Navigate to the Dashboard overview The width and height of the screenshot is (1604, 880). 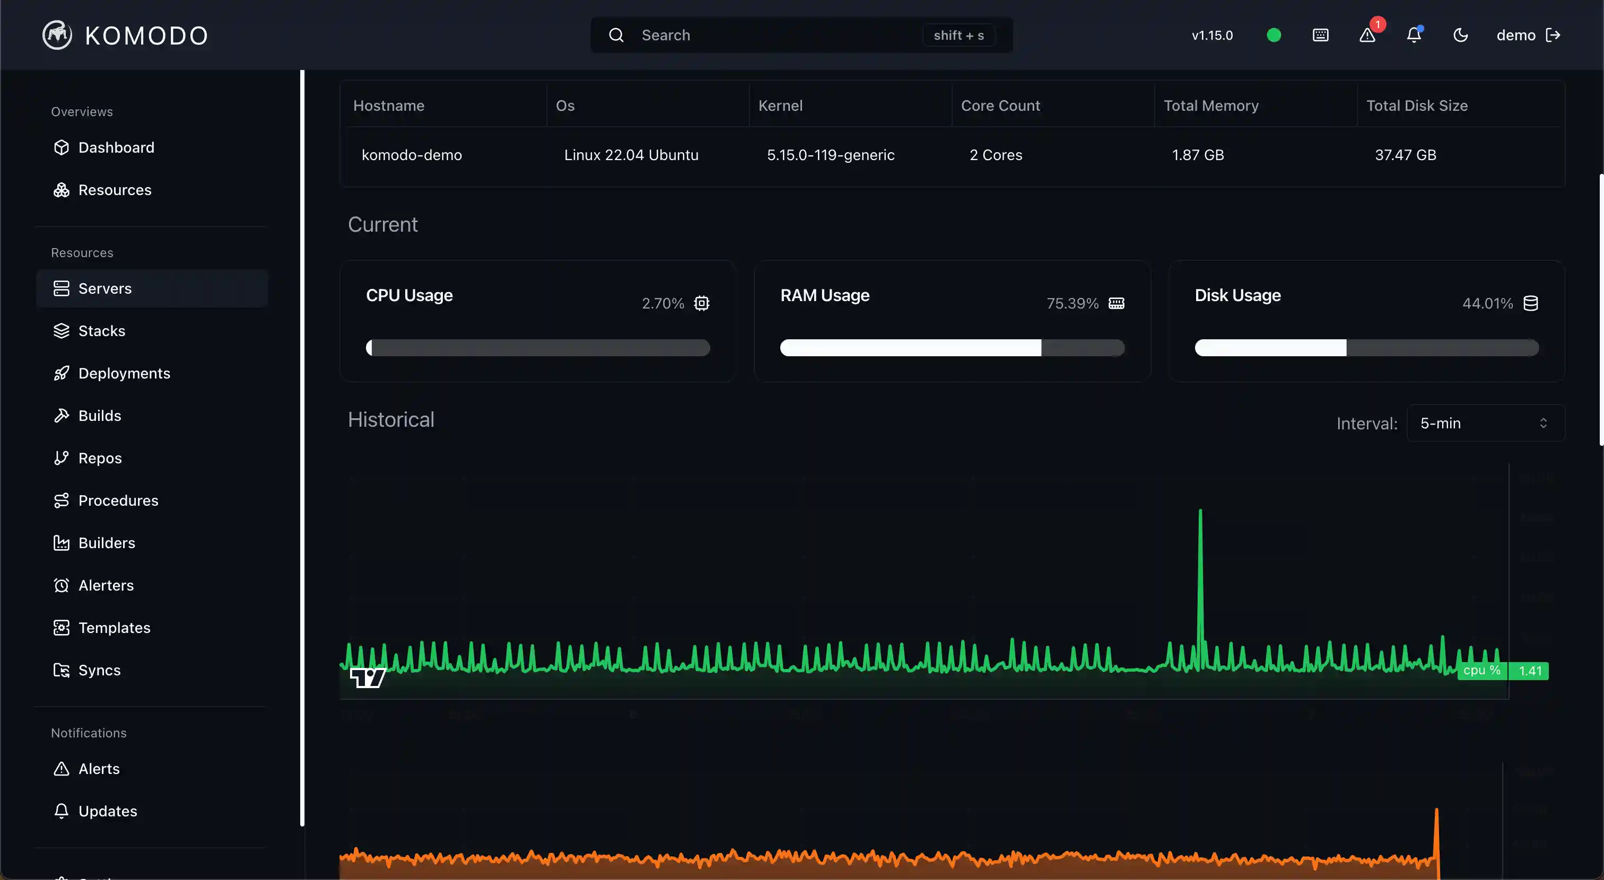pos(116,147)
